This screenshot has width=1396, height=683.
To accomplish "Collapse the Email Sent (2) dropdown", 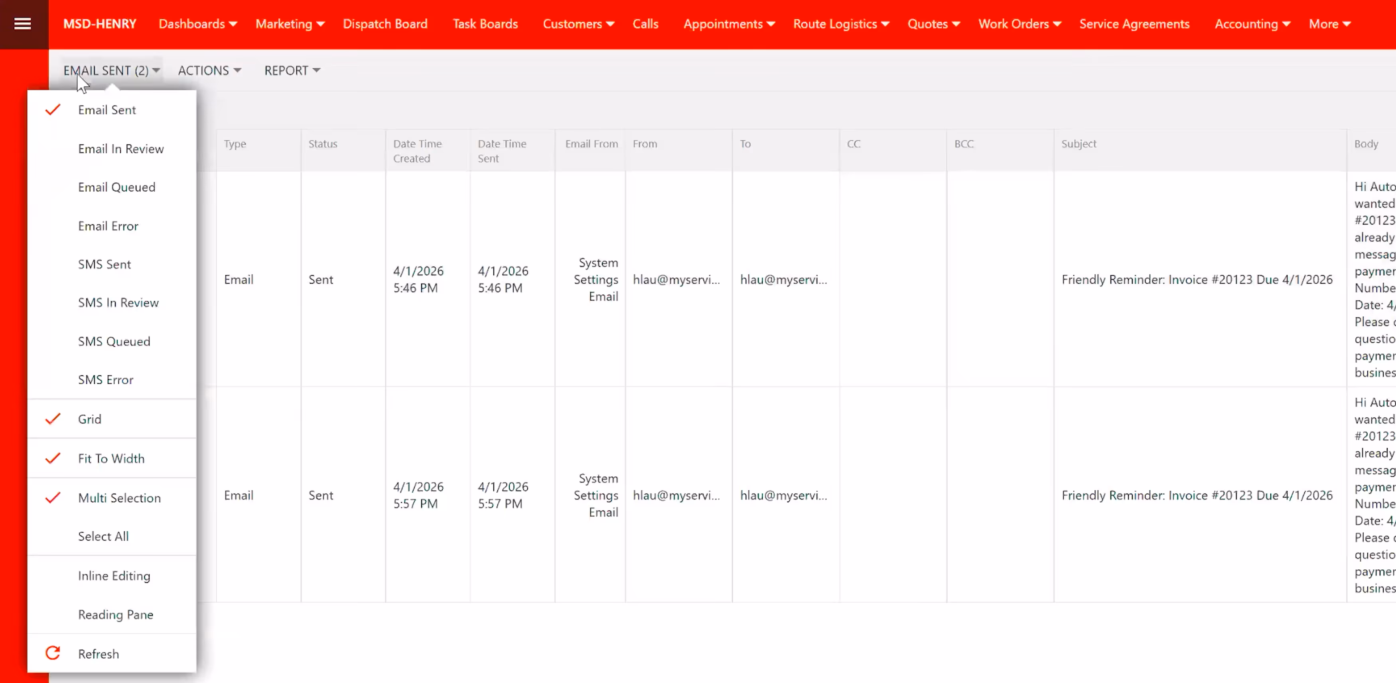I will tap(111, 71).
